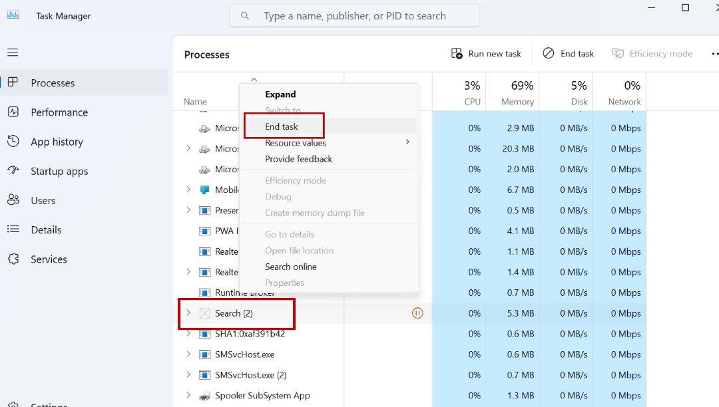Expand the Search (2) process group
The width and height of the screenshot is (719, 407).
pyautogui.click(x=188, y=313)
